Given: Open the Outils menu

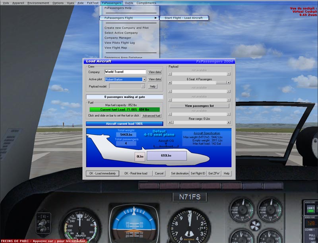Looking at the screenshot, I should [129, 3].
